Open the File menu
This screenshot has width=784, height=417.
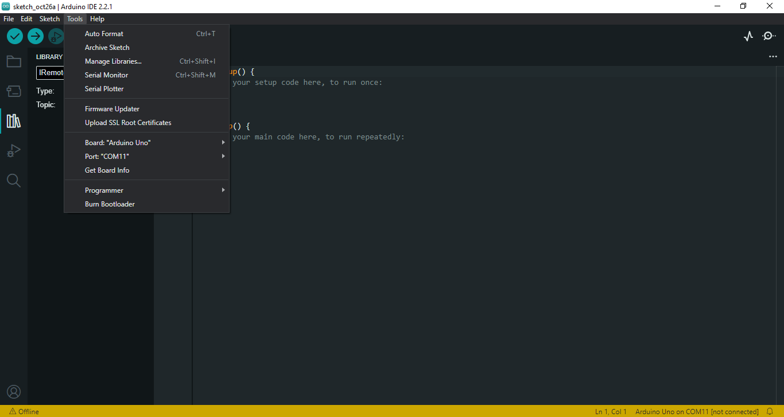click(9, 18)
